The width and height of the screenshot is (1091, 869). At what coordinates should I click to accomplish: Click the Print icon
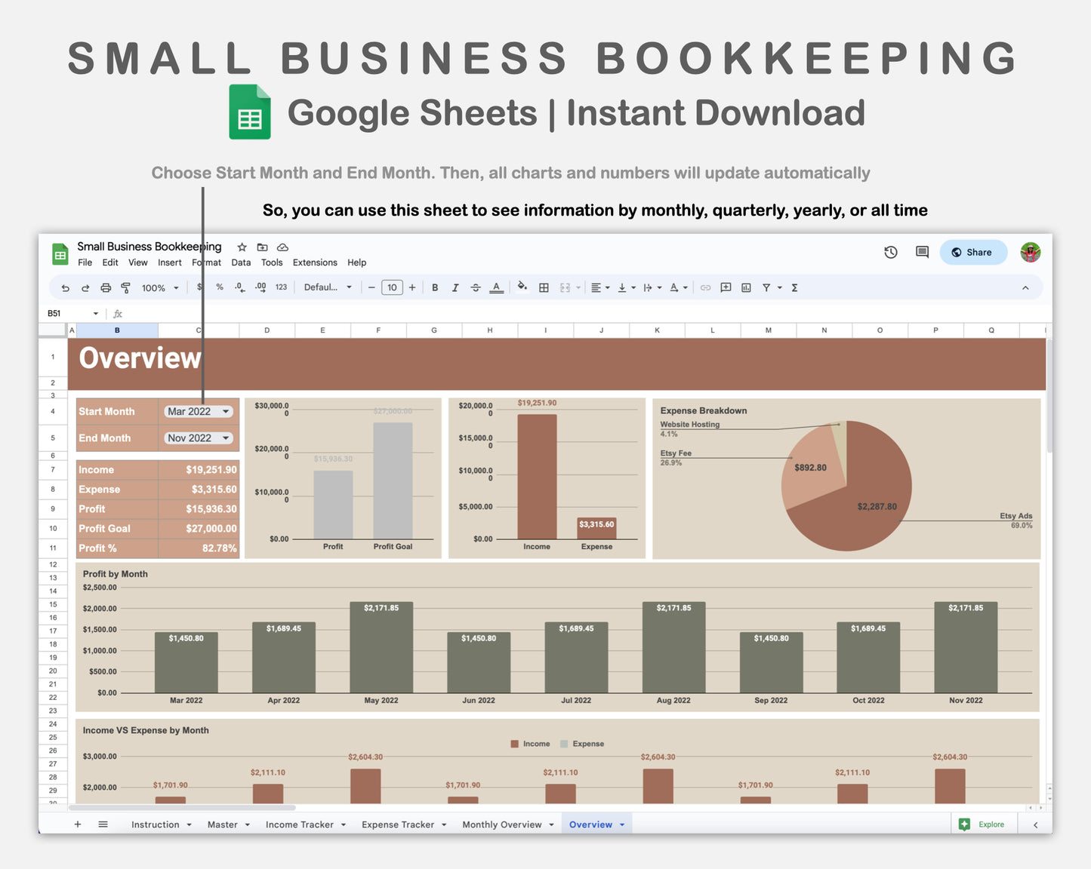pyautogui.click(x=106, y=287)
